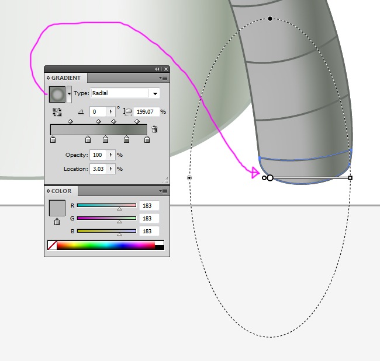This screenshot has height=361, width=380.
Task: Click the circled dot handle on ellipse left
Action: [189, 178]
